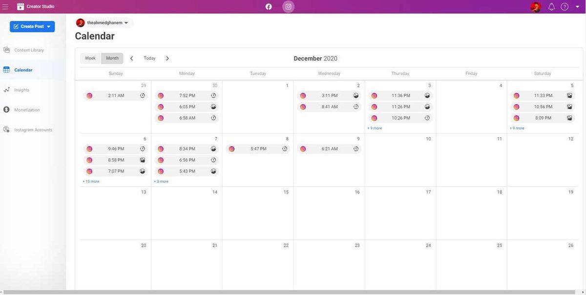This screenshot has height=295, width=586.
Task: Switch to Facebook platform icon
Action: pos(269,7)
